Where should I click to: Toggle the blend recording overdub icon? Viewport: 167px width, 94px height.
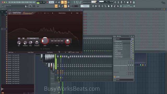[x=65, y=2]
